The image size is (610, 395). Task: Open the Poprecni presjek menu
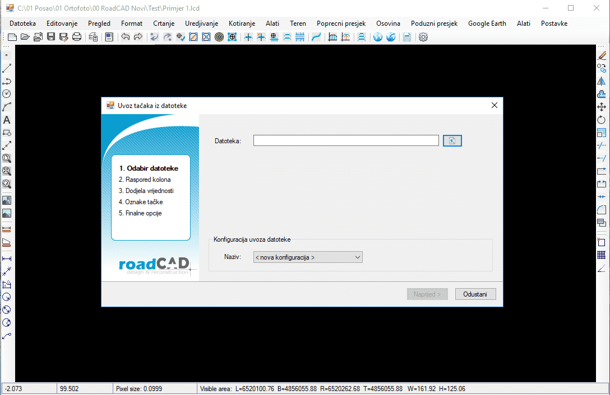coord(341,23)
